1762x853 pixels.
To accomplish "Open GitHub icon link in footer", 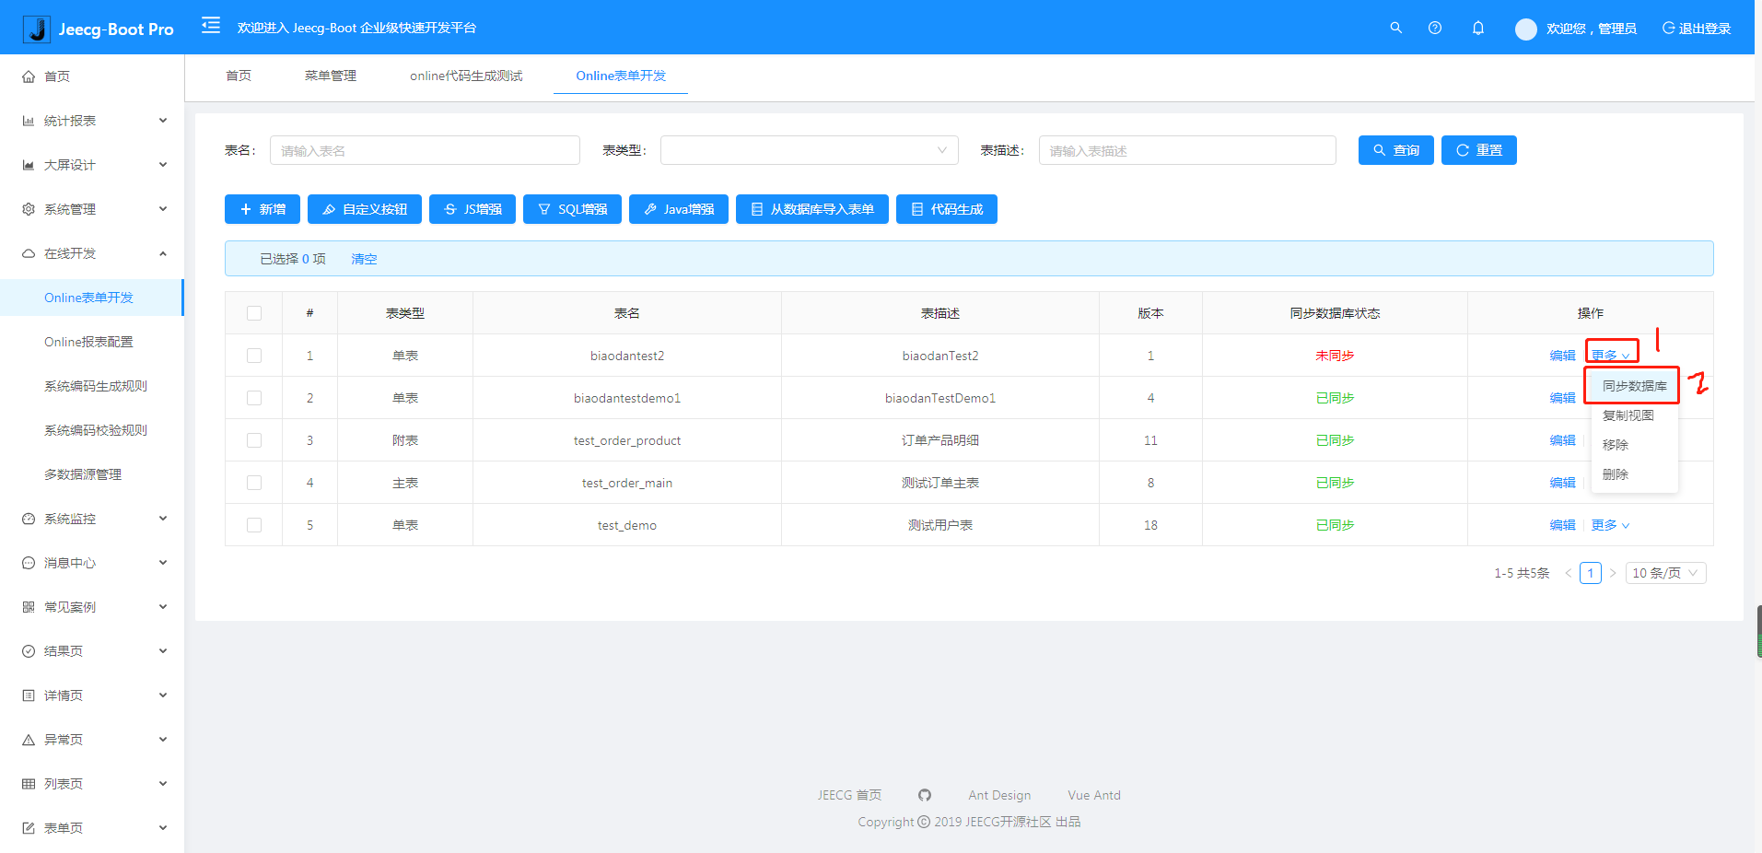I will pyautogui.click(x=925, y=795).
